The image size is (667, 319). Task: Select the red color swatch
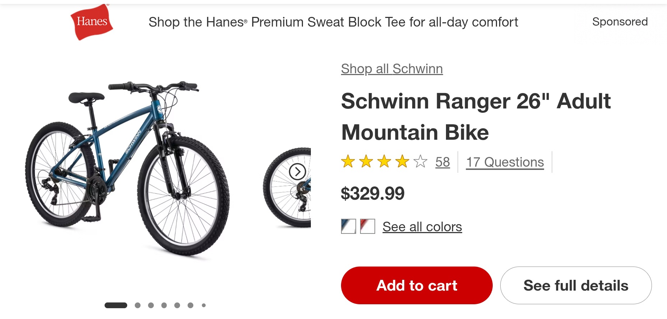coord(368,226)
